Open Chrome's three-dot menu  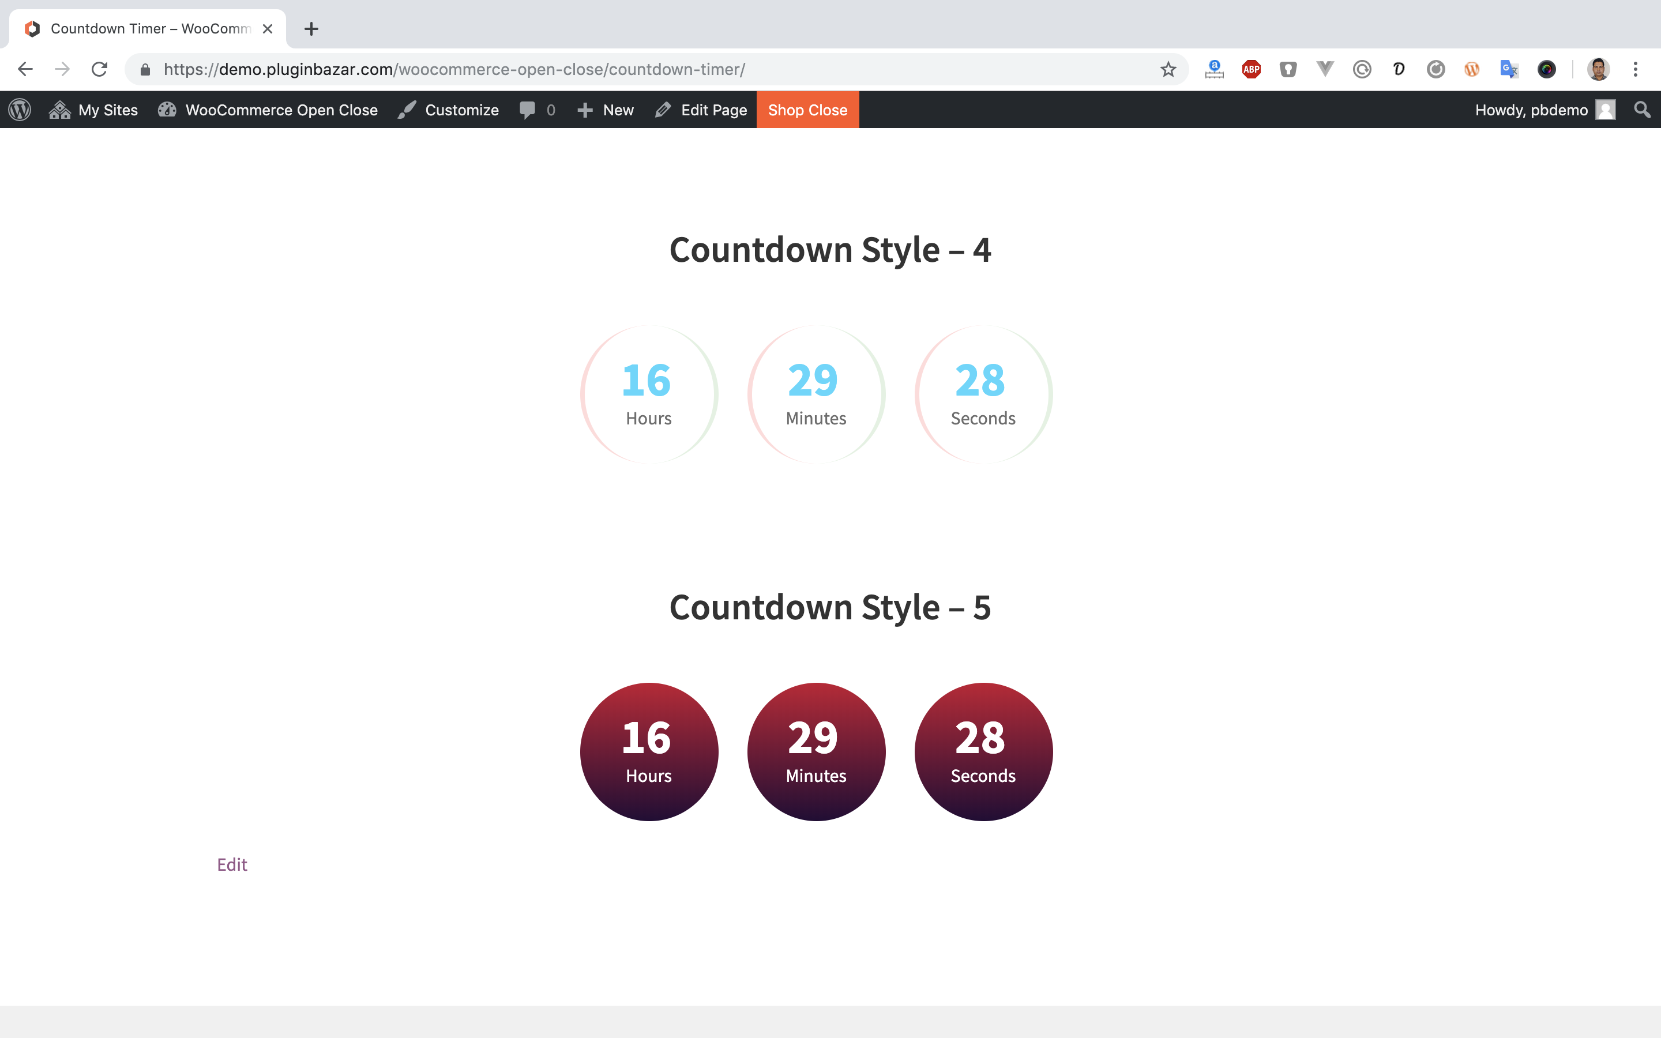(1636, 69)
